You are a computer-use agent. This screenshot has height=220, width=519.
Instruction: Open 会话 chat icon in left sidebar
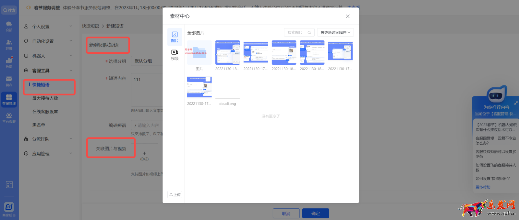point(9,26)
